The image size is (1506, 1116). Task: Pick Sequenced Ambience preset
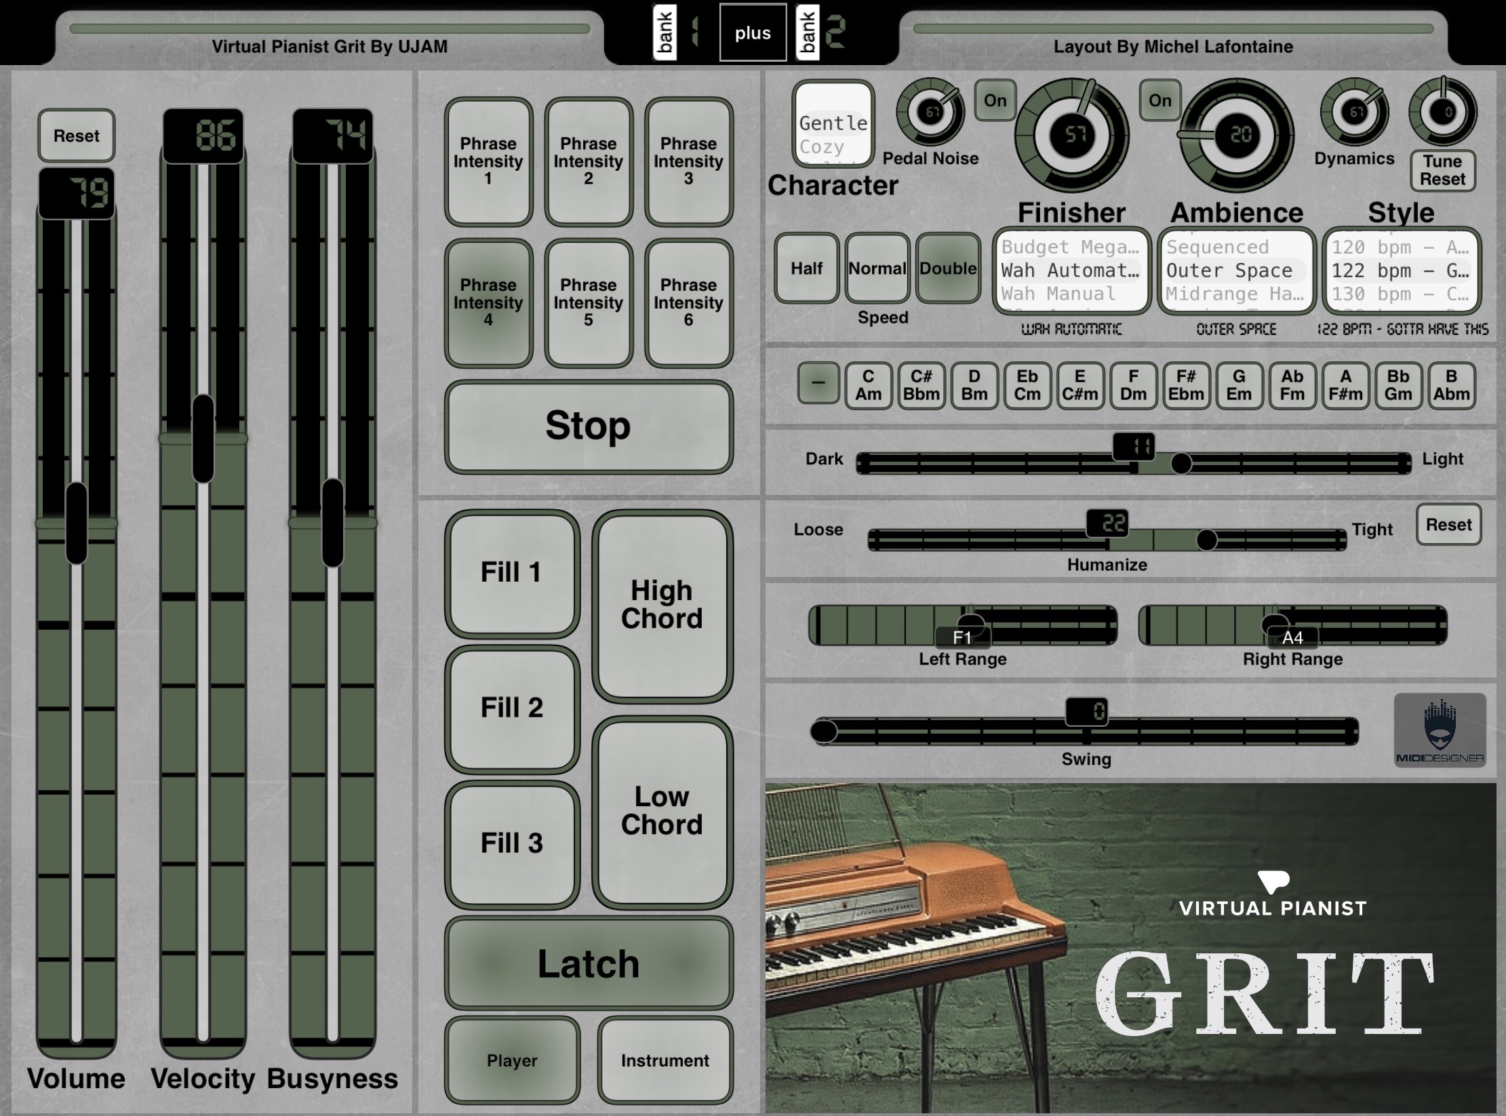click(x=1217, y=247)
